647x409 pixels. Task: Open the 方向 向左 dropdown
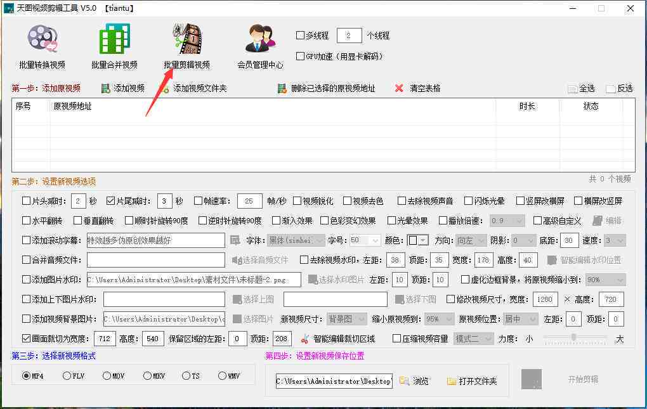pos(471,240)
